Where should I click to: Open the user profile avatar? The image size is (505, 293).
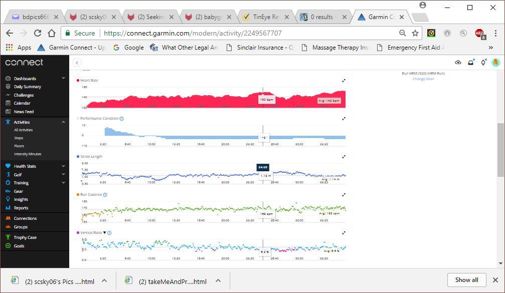495,63
